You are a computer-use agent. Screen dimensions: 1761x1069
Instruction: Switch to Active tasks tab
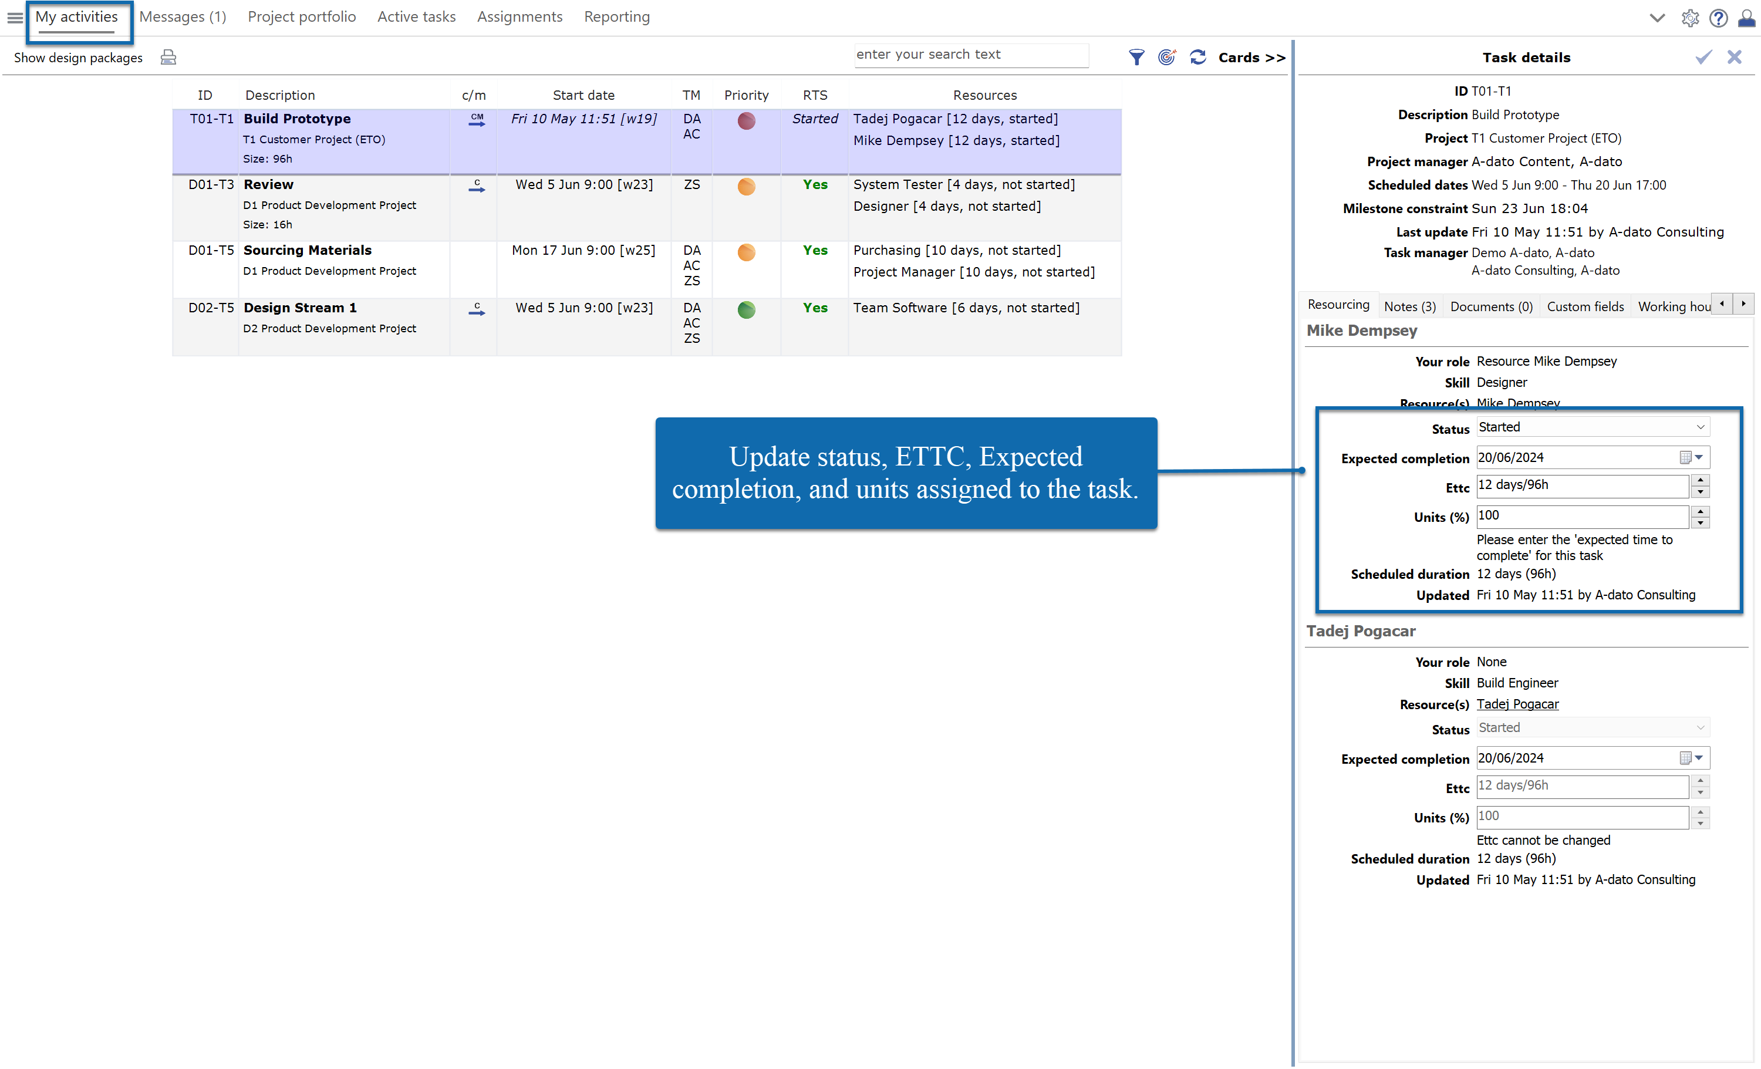pyautogui.click(x=416, y=17)
